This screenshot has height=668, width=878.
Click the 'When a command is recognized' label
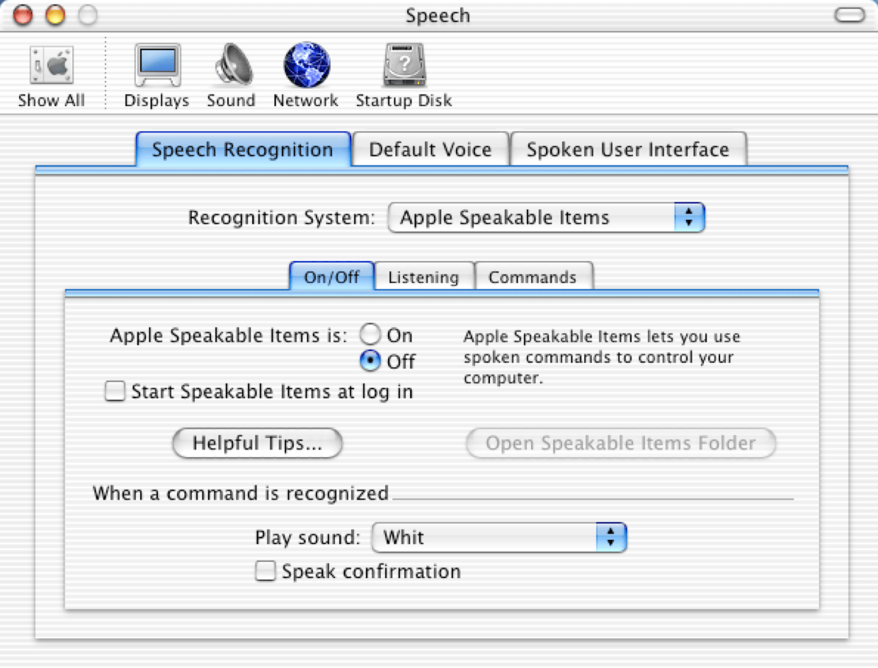241,493
